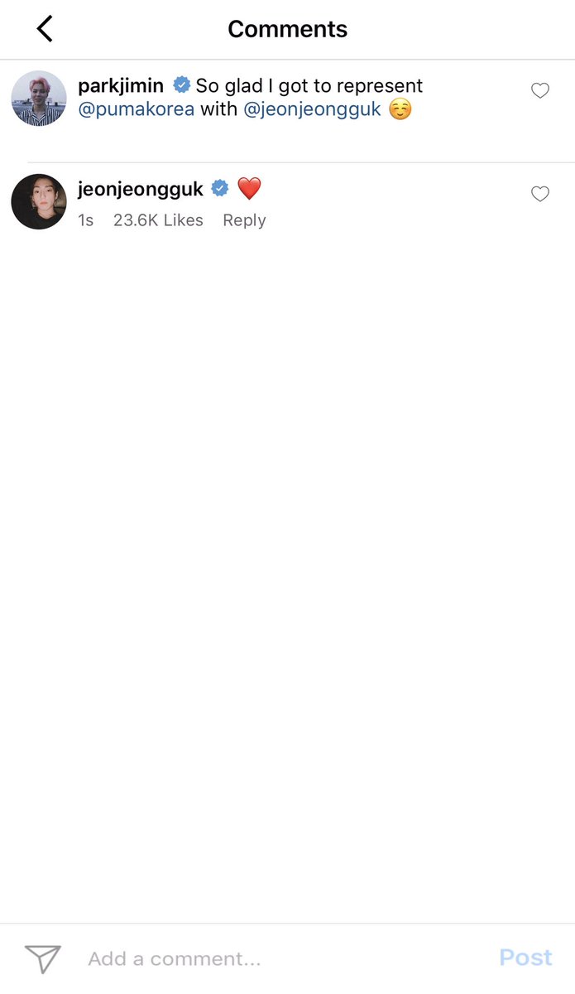The image size is (575, 994).
Task: Tap the verified badge next to jeonjeongguk
Action: pyautogui.click(x=220, y=188)
